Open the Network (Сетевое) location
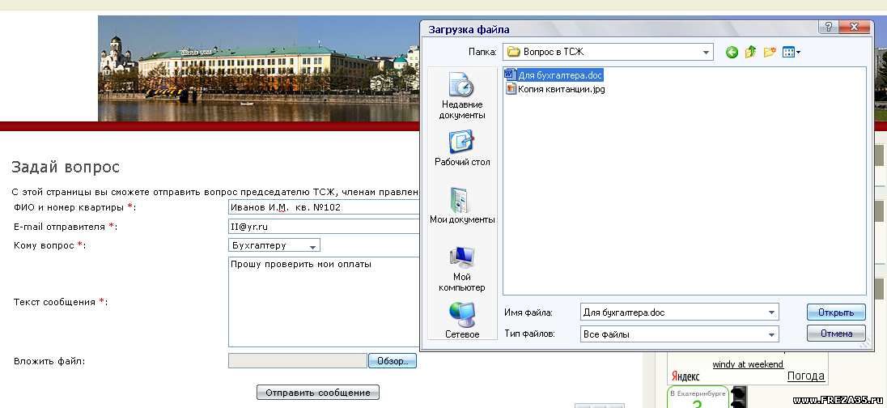Screen dimensions: 887x408 point(462,321)
